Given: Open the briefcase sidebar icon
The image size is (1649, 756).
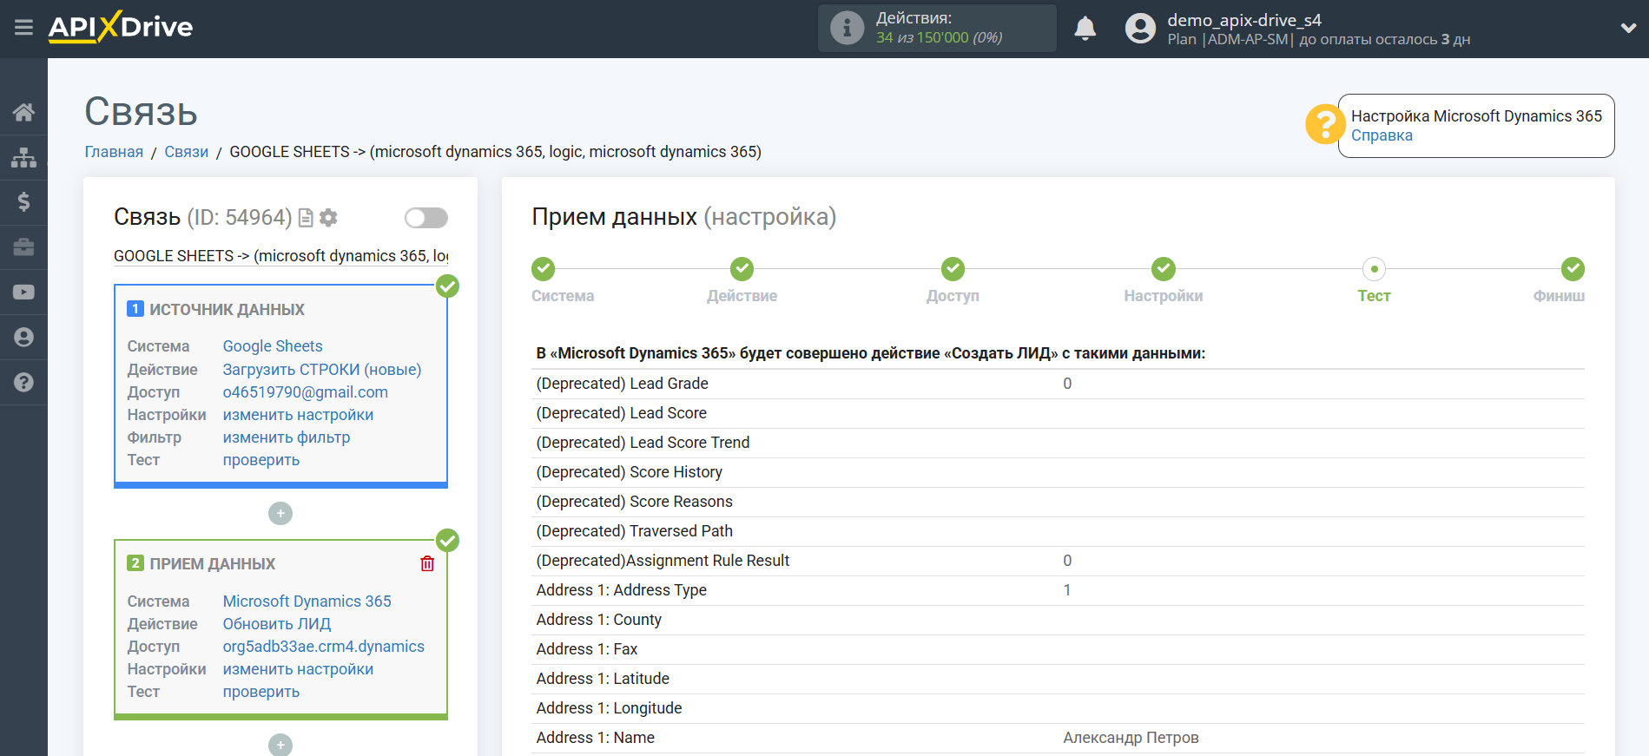Looking at the screenshot, I should click(x=23, y=247).
